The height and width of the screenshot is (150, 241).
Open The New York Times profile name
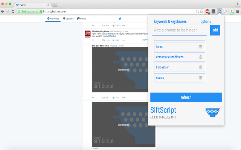pyautogui.click(x=101, y=46)
